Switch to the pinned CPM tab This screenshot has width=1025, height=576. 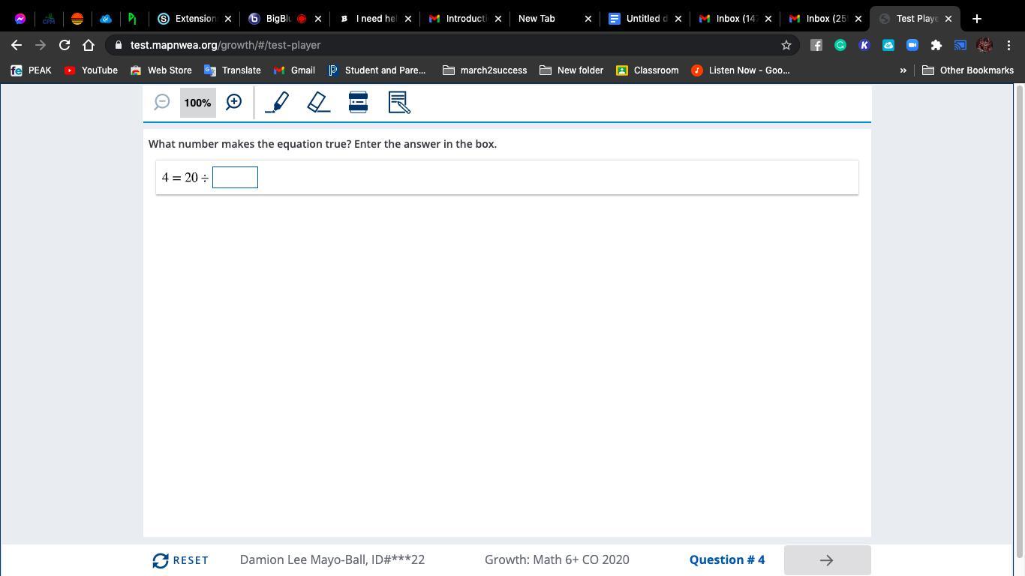[49, 19]
